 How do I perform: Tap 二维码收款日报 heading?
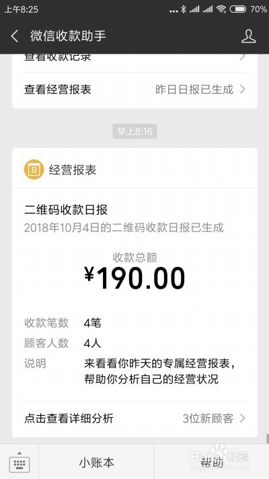(x=66, y=210)
